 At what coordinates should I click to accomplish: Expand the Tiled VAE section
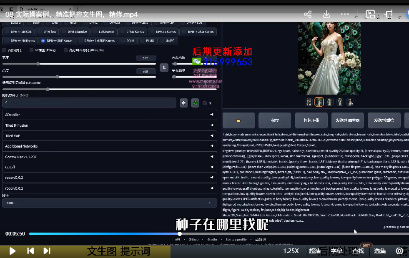[x=109, y=135]
